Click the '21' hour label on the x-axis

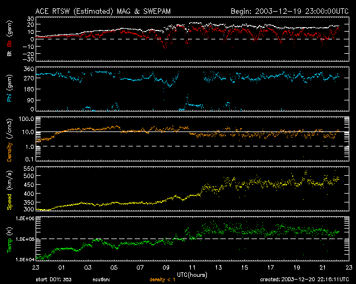[323, 267]
